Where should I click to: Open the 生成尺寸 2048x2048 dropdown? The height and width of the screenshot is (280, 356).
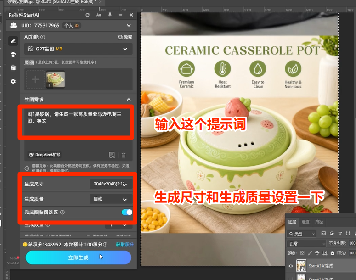point(111,184)
